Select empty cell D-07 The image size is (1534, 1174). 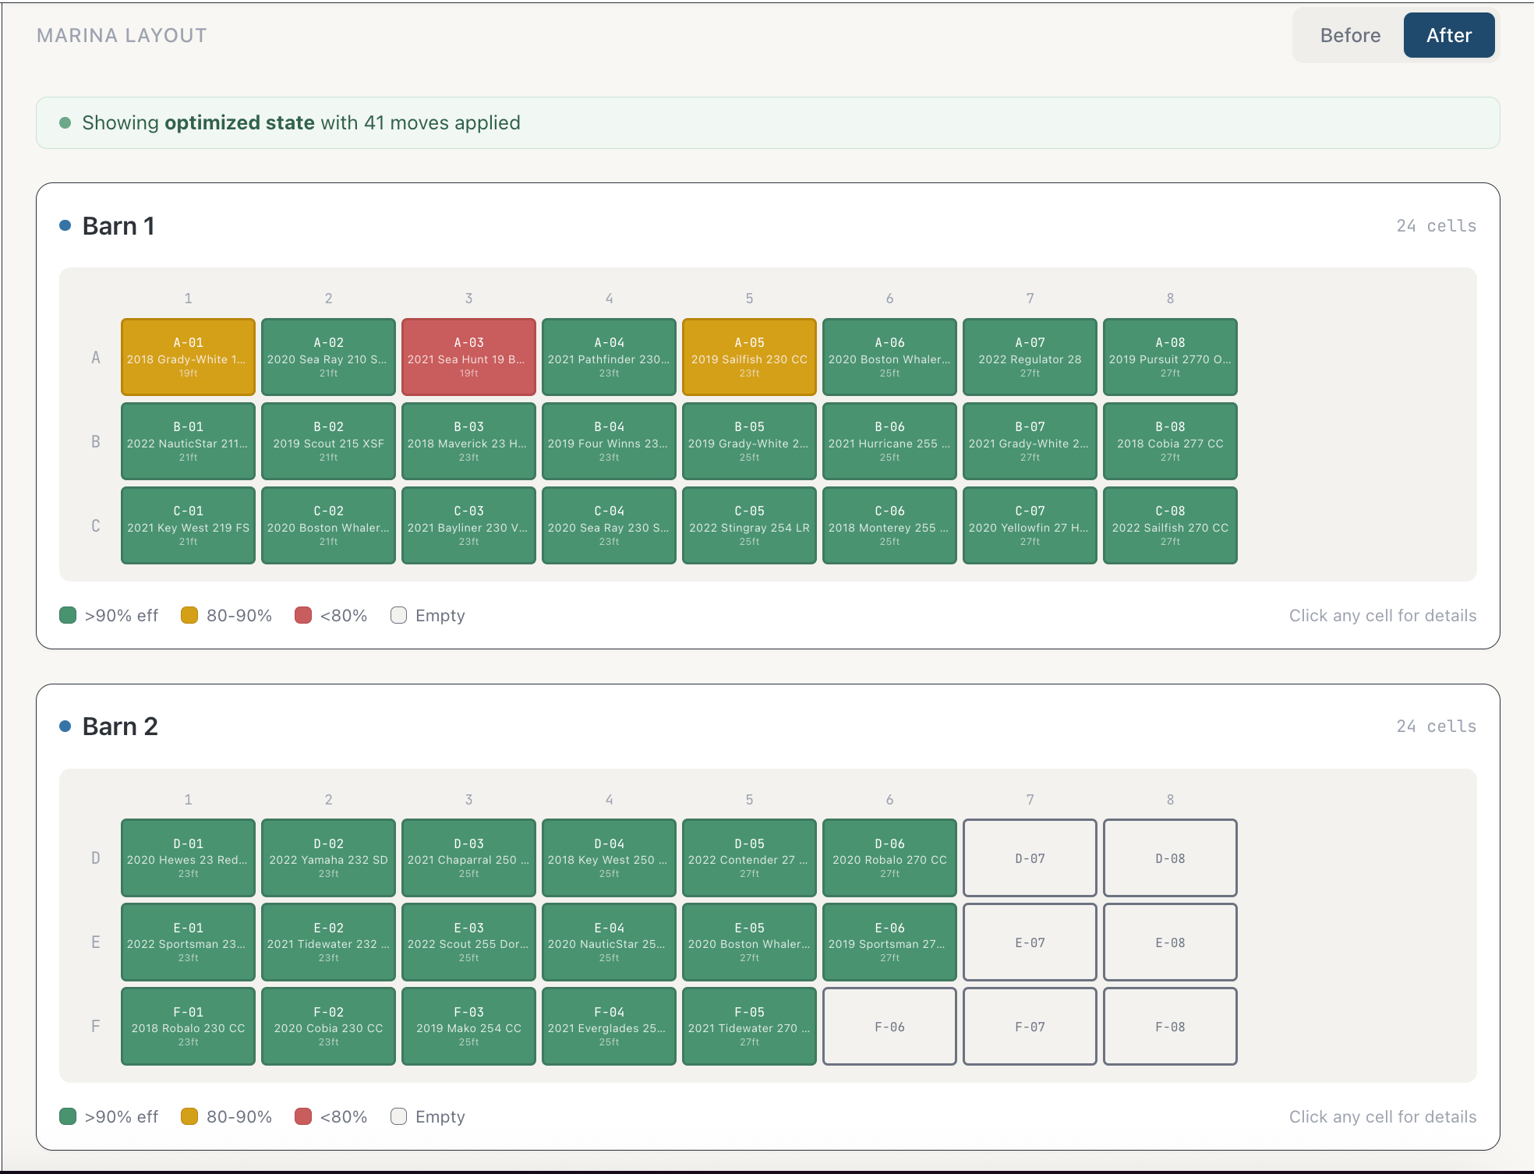(1030, 858)
